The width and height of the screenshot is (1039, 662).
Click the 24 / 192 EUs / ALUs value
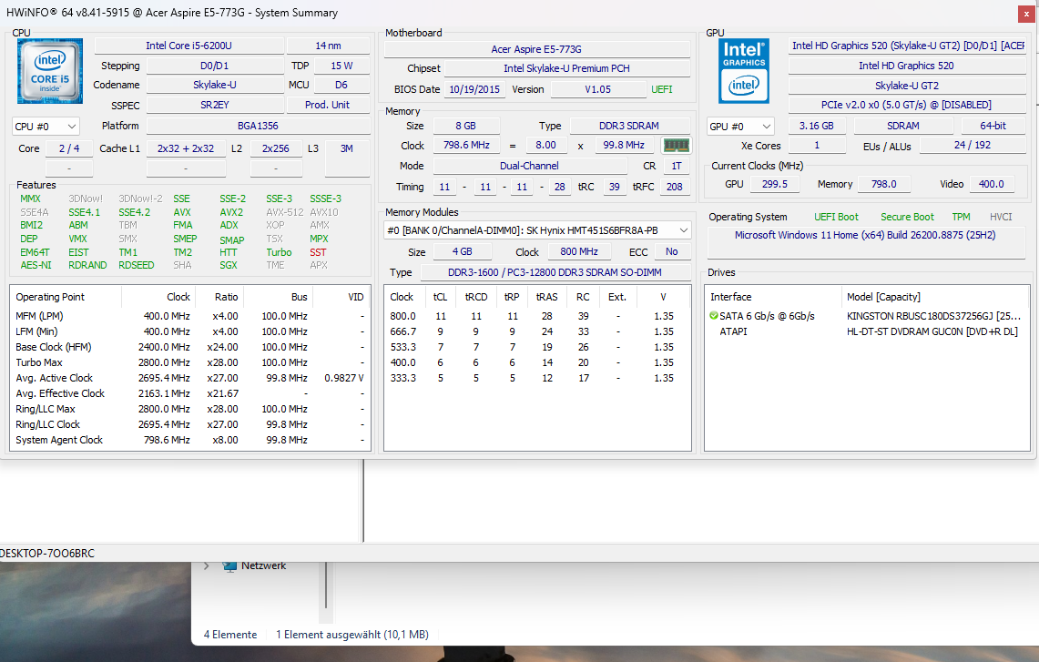coord(973,145)
